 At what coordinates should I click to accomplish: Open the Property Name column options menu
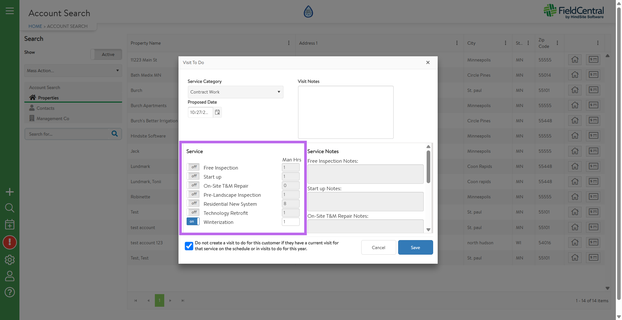(289, 43)
